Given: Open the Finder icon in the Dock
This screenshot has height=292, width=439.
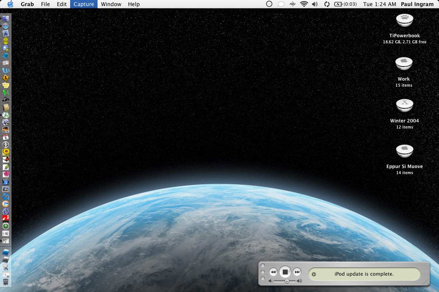Looking at the screenshot, I should click(x=6, y=18).
